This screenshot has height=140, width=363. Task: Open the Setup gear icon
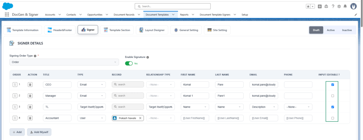tap(339, 6)
